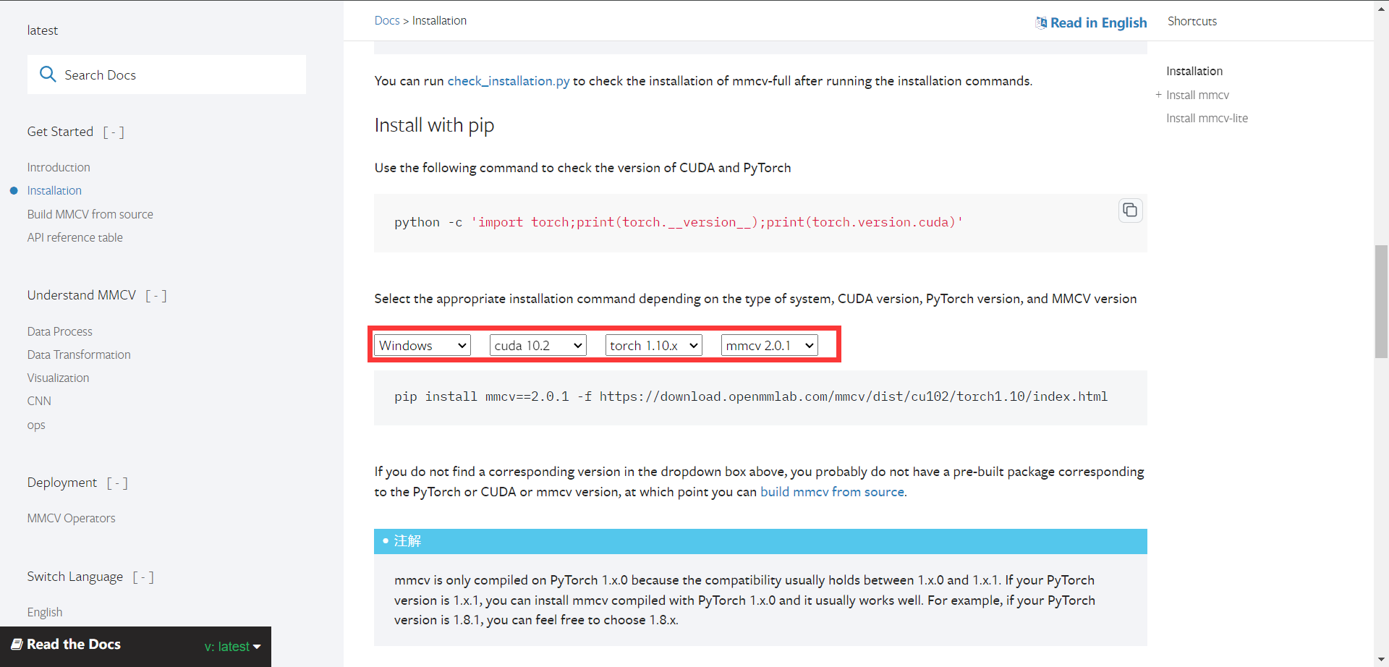Click the Search Docs input field
Image resolution: width=1389 pixels, height=667 pixels.
pyautogui.click(x=166, y=75)
